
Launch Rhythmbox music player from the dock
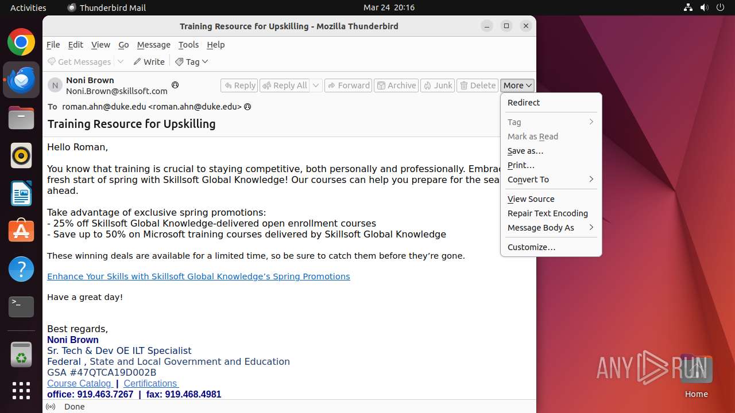pos(21,155)
